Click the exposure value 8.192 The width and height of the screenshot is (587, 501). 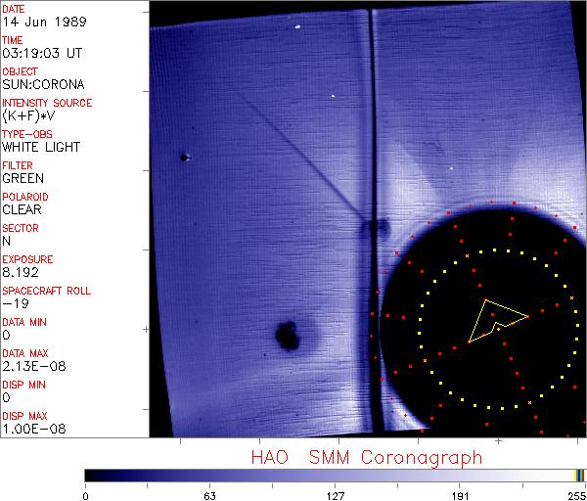pos(22,272)
